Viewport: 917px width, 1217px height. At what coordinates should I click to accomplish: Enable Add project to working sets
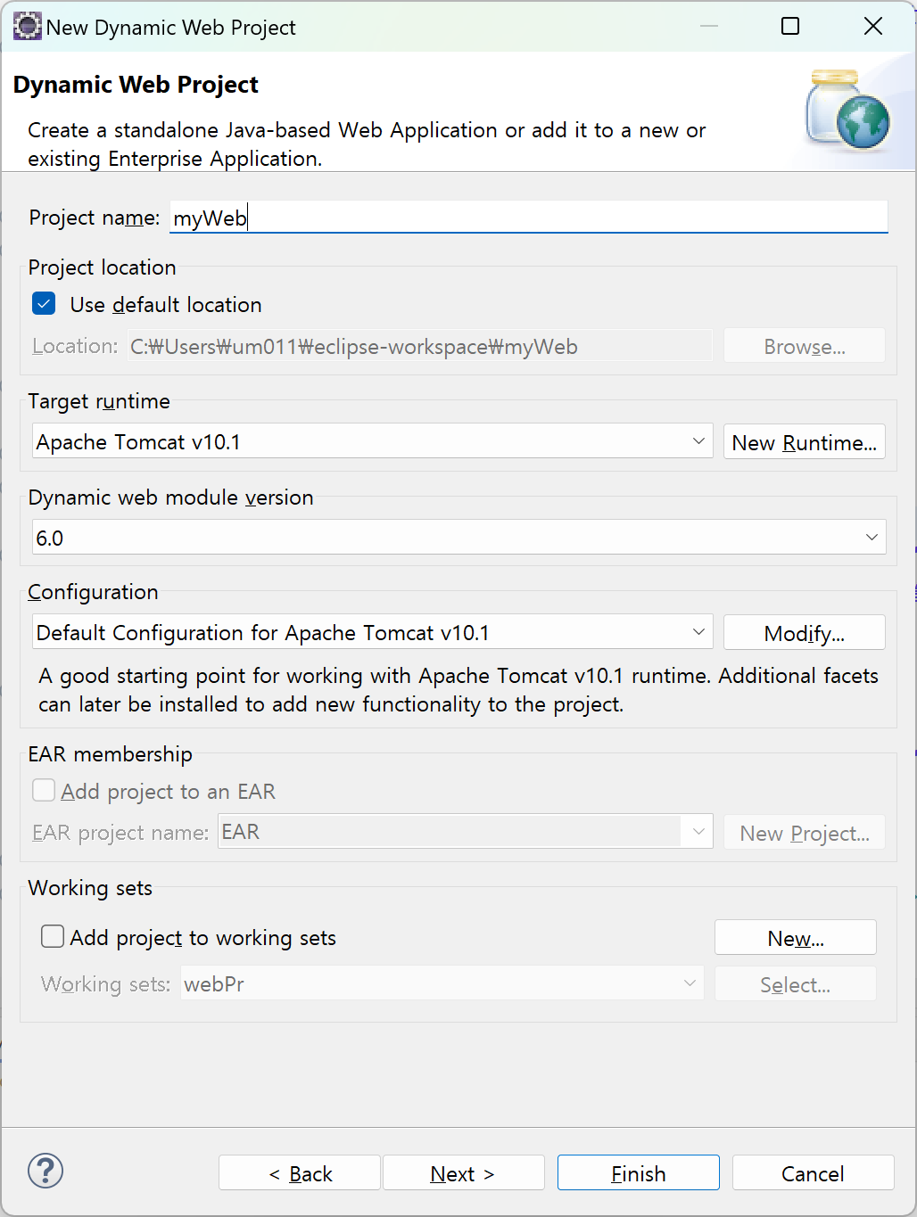coord(54,936)
